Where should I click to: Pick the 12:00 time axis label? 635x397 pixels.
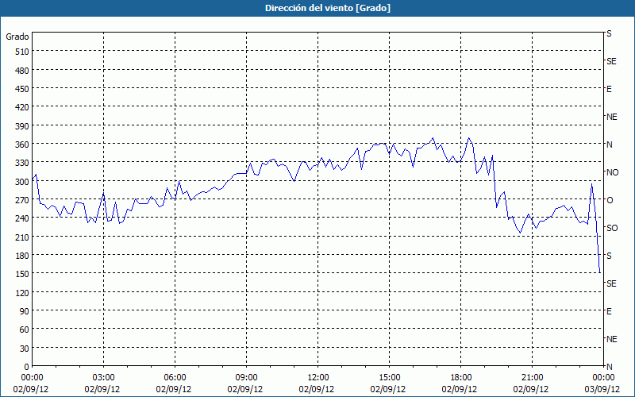pos(318,378)
